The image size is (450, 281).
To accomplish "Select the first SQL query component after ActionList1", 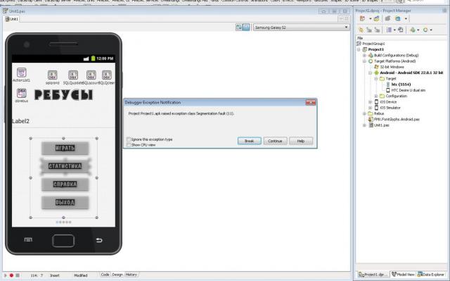I will (x=53, y=75).
